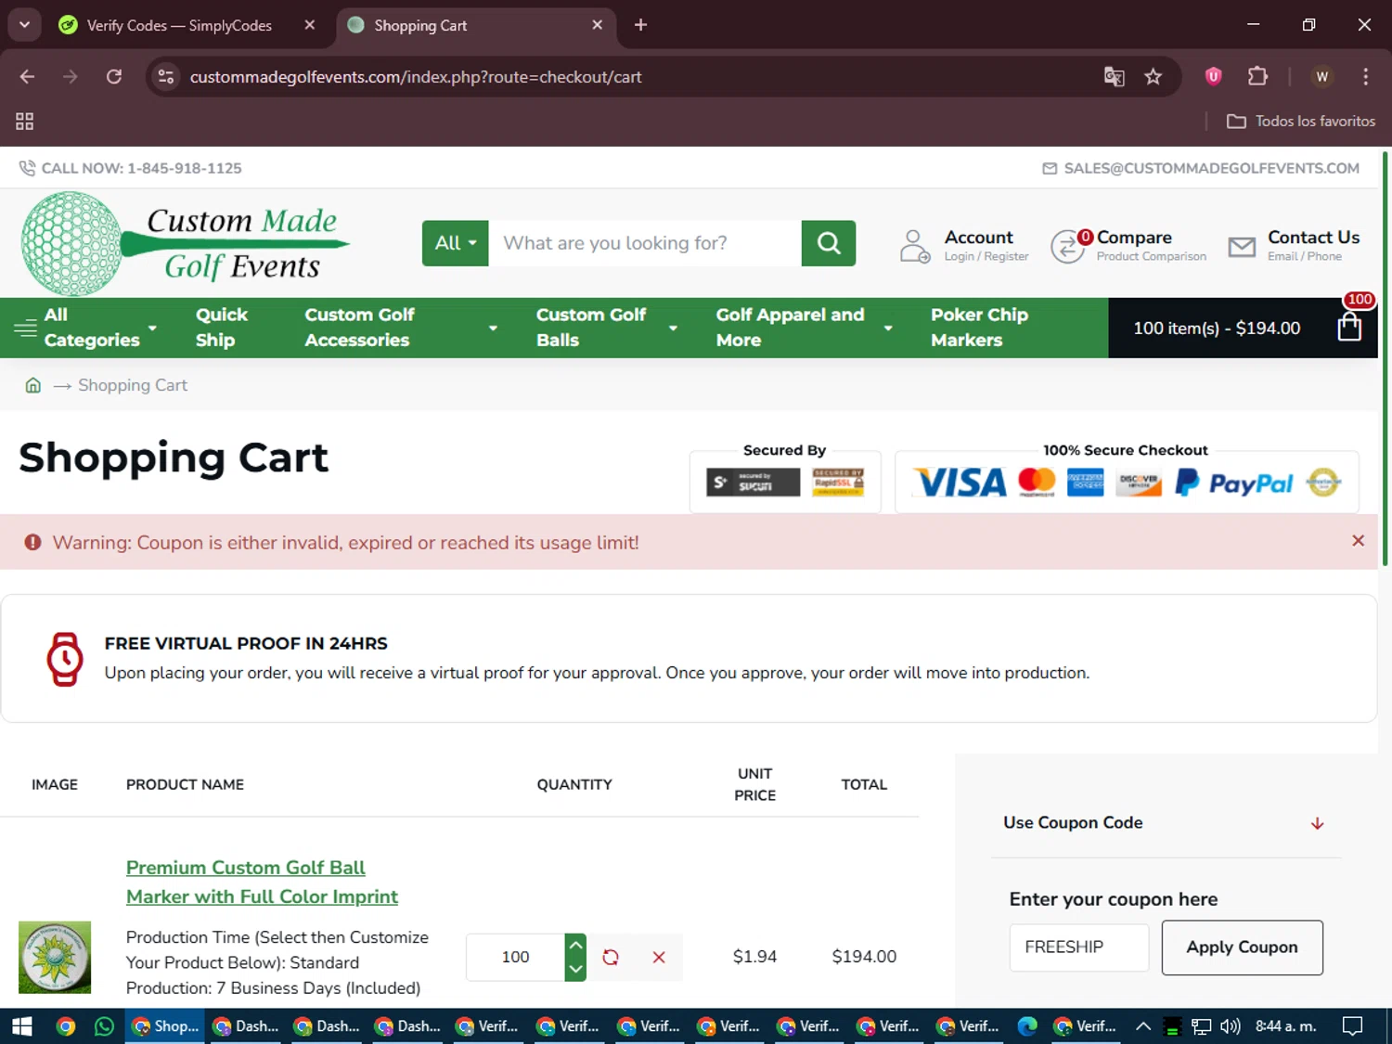Open the first Dash taskbar Chrome window
Screen dimensions: 1392x1044
[x=248, y=1026]
